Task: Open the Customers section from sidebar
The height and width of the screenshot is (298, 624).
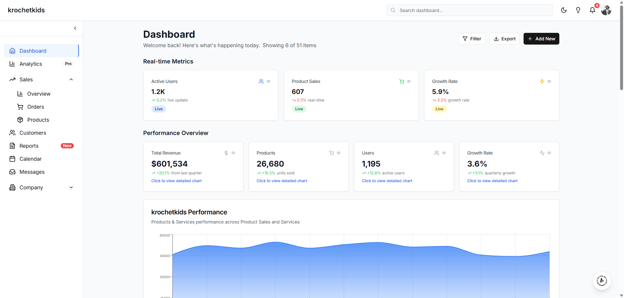Action: 32,133
